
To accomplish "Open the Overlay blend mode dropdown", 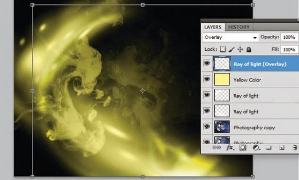I will [x=231, y=37].
